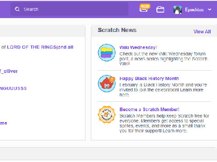Click Scratch Members description text
Image resolution: width=217 pixels, height=162 pixels.
(164, 123)
